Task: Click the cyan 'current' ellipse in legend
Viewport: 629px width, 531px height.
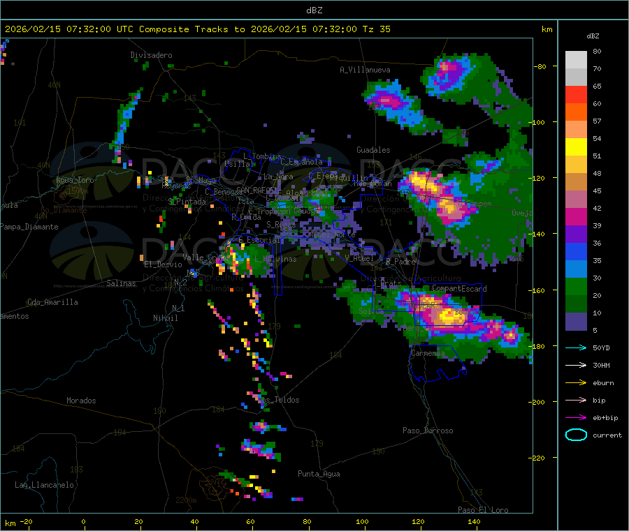Action: pos(576,435)
